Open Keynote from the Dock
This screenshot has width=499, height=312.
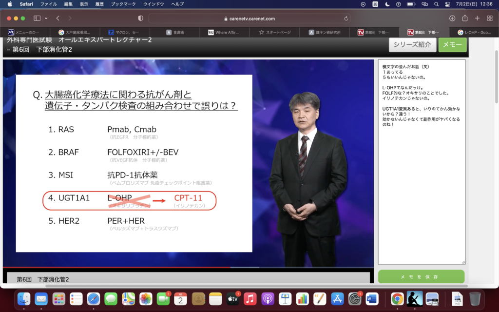(285, 298)
